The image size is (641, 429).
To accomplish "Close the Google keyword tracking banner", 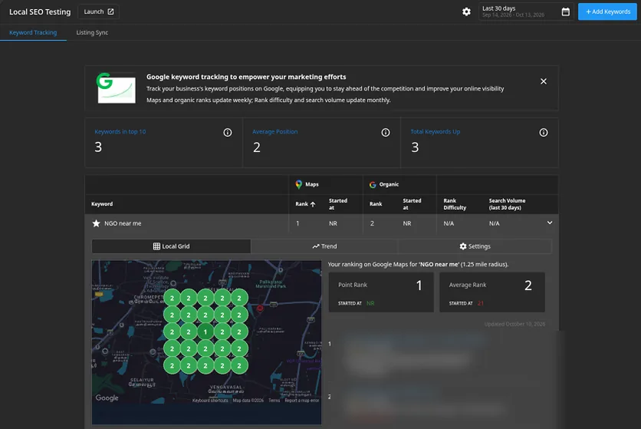I will click(544, 81).
